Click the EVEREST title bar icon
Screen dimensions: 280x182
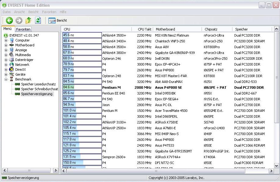(4, 5)
